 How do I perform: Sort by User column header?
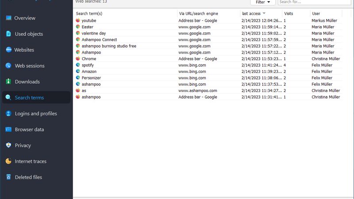click(x=316, y=14)
